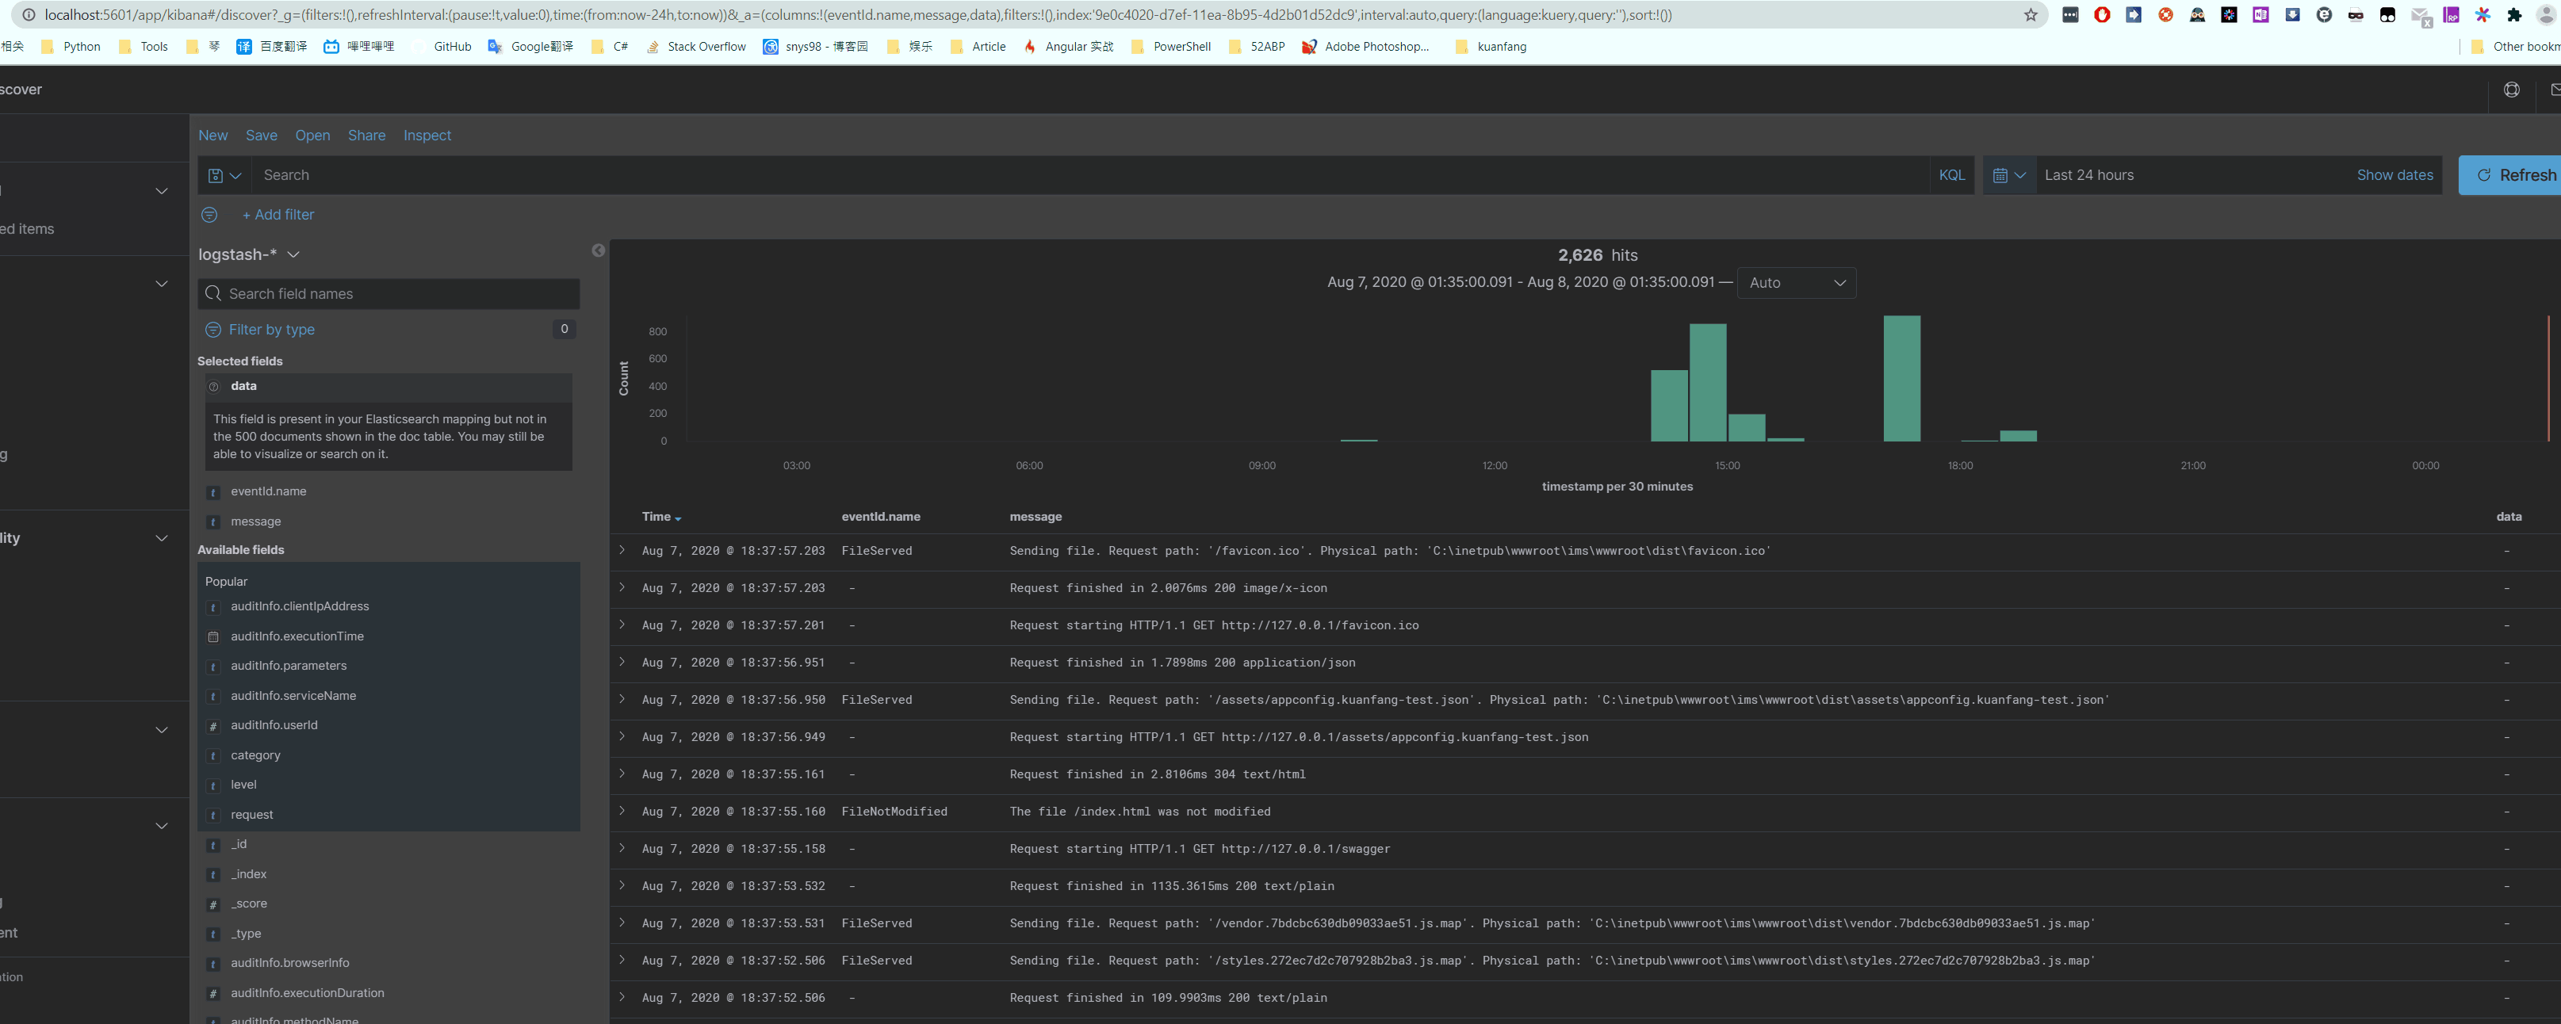
Task: Toggle Time column sort order
Action: click(661, 517)
